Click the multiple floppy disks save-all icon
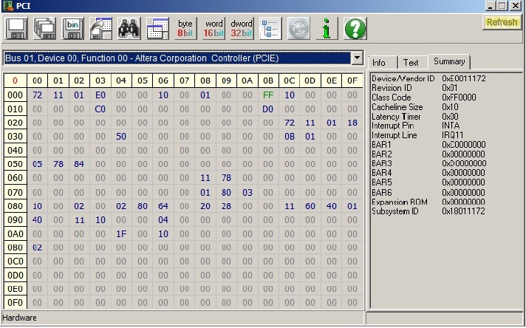The width and height of the screenshot is (526, 328). point(44,28)
